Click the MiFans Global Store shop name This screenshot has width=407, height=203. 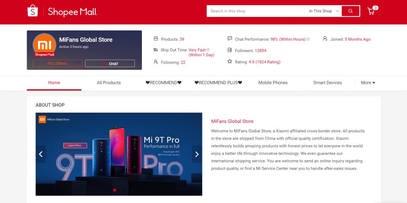coord(86,40)
